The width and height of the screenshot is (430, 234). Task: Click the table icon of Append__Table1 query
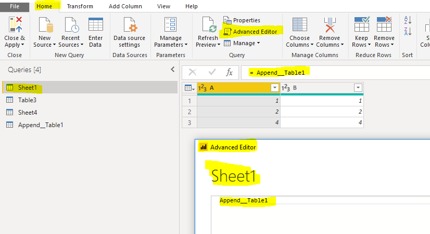tap(9, 125)
